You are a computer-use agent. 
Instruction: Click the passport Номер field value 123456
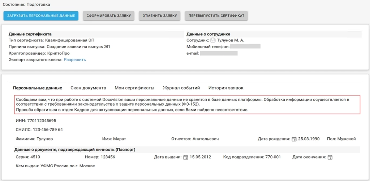click(x=108, y=157)
